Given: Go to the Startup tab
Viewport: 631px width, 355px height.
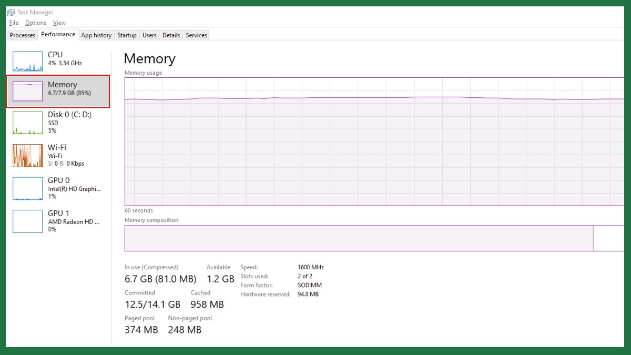Looking at the screenshot, I should tap(127, 35).
